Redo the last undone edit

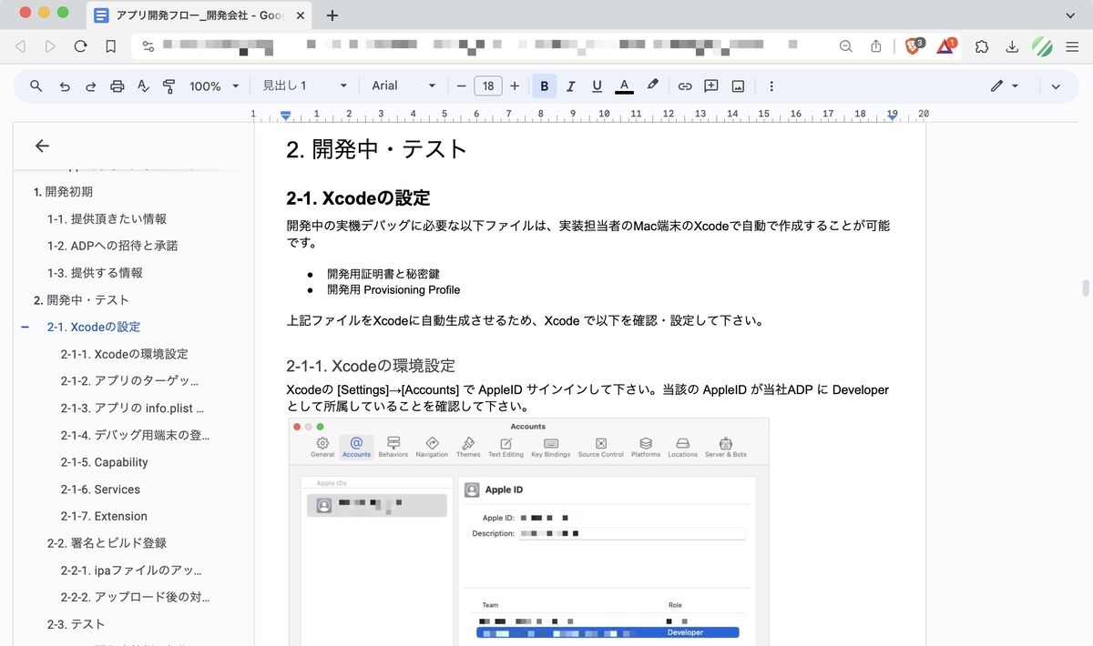tap(91, 86)
